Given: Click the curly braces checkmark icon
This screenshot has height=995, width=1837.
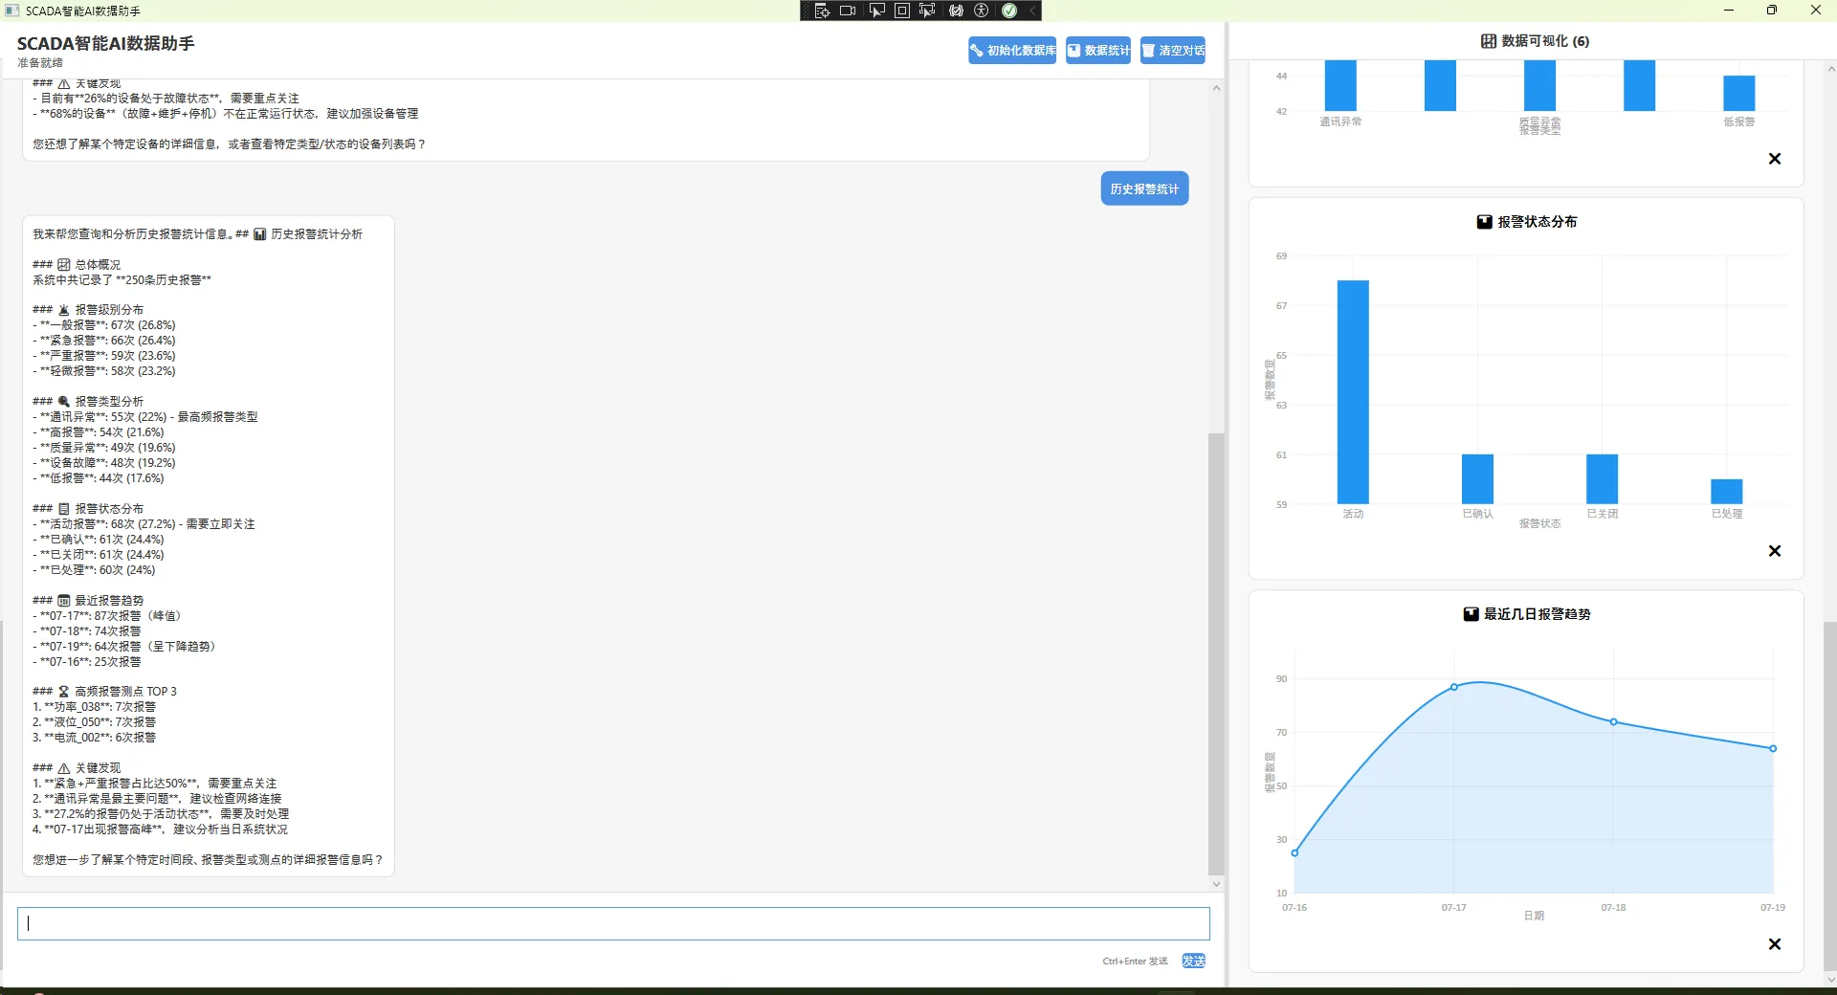Looking at the screenshot, I should (956, 11).
